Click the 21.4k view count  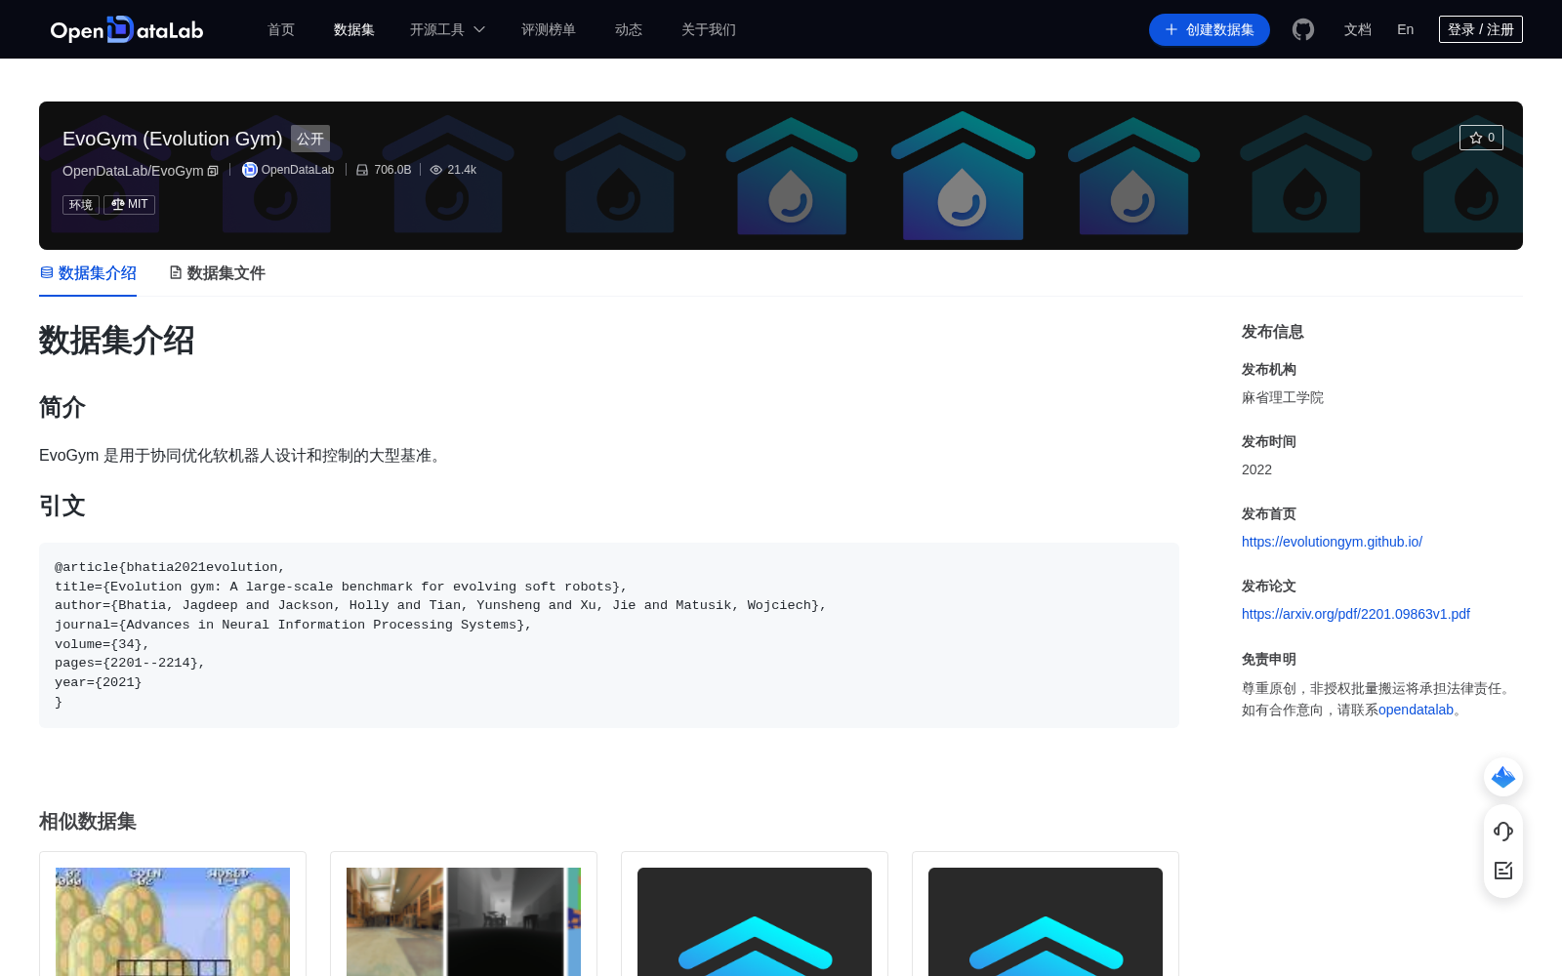[462, 170]
